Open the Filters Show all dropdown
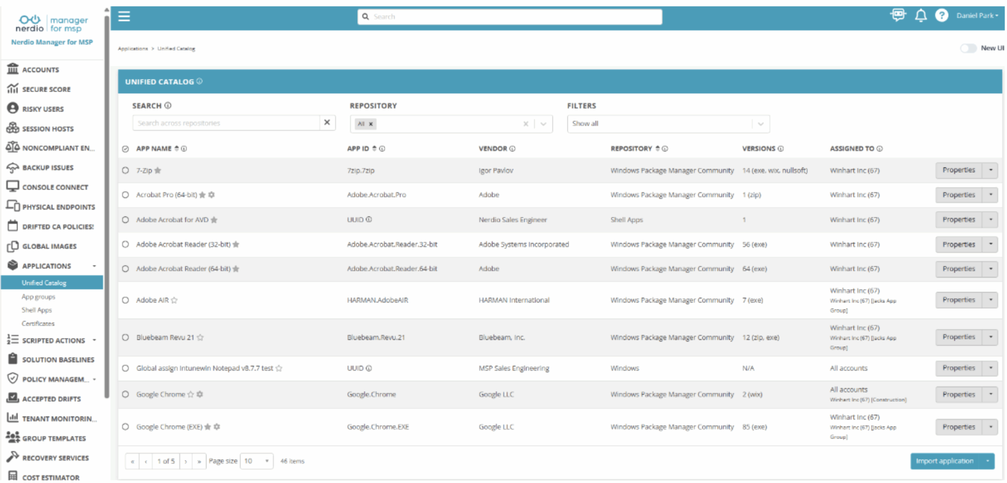1007x483 pixels. point(668,124)
